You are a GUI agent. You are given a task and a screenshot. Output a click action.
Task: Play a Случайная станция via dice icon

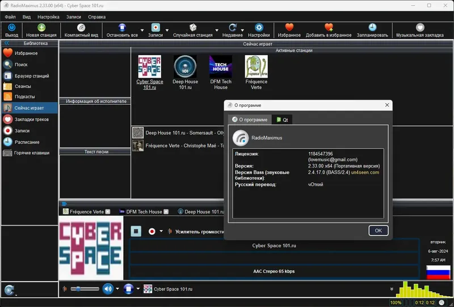click(x=193, y=27)
